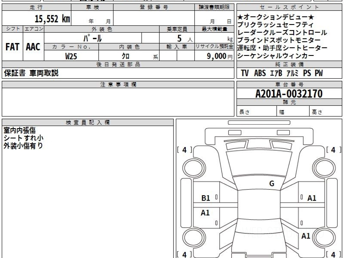Click the seating capacity 5 人
The width and height of the screenshot is (344, 258).
pos(185,38)
